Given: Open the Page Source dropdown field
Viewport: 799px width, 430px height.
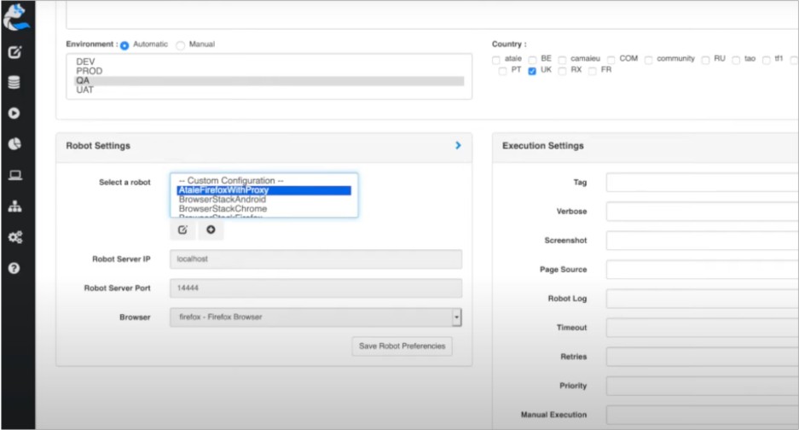Looking at the screenshot, I should click(x=702, y=270).
